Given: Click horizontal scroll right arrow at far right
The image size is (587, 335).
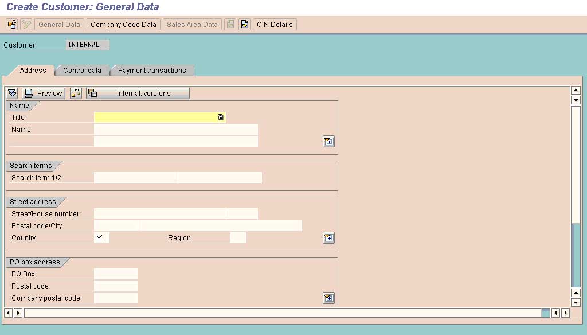Looking at the screenshot, I should [x=565, y=313].
